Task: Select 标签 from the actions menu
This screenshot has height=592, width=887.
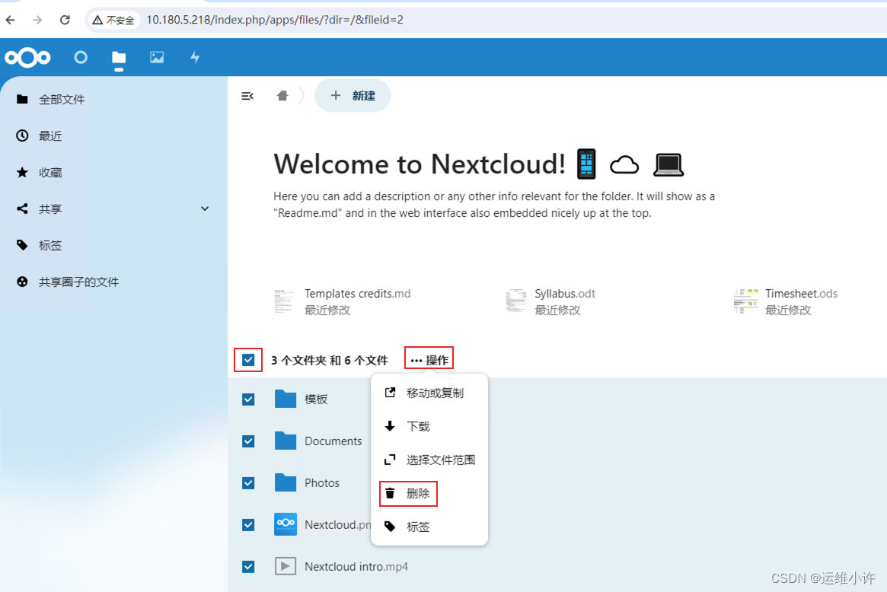Action: tap(429, 527)
